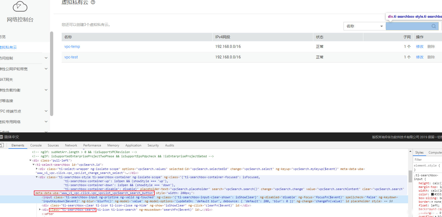Expand the ti-select-wrapper div node
The height and width of the screenshot is (217, 442).
[37, 169]
